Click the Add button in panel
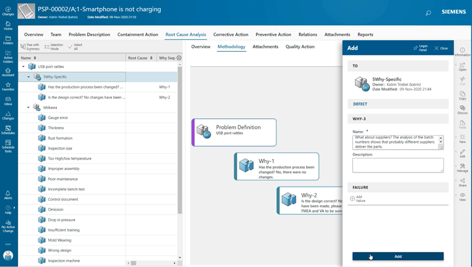The width and height of the screenshot is (472, 267). [x=398, y=256]
